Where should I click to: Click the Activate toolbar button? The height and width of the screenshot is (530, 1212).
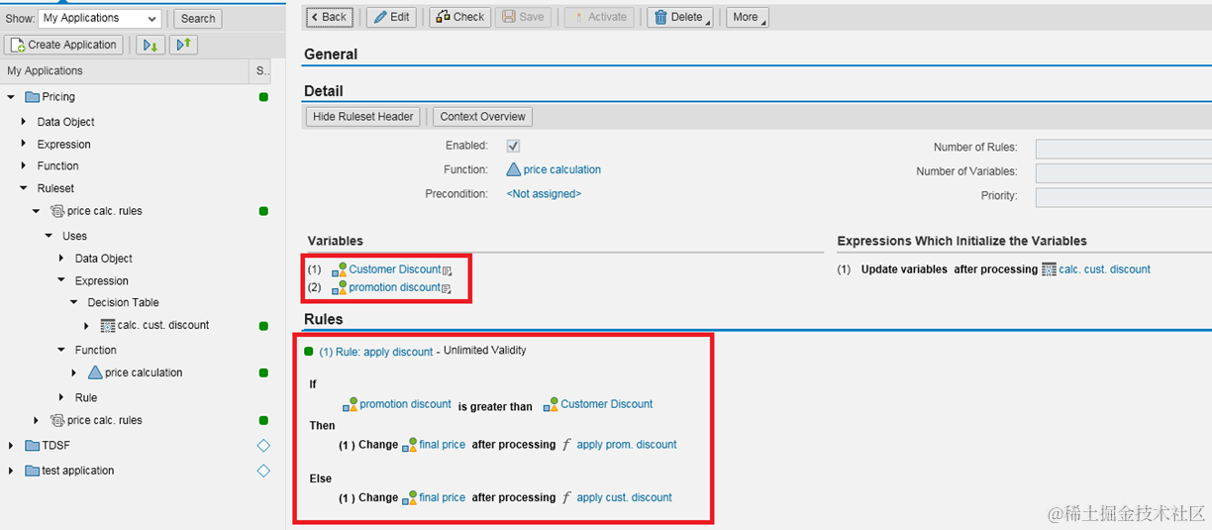click(599, 17)
